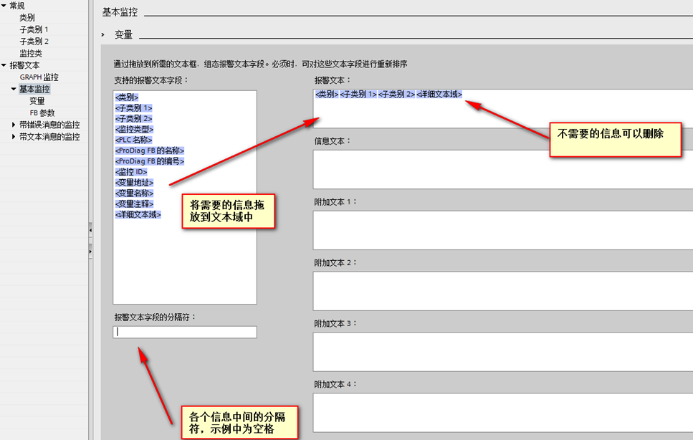Select <ProDiag FB 的名称> field entry
The height and width of the screenshot is (440, 693).
pos(149,150)
